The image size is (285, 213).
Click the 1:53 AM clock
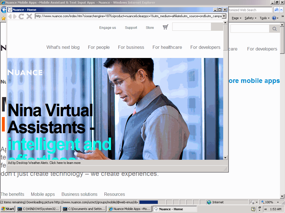pyautogui.click(x=276, y=209)
